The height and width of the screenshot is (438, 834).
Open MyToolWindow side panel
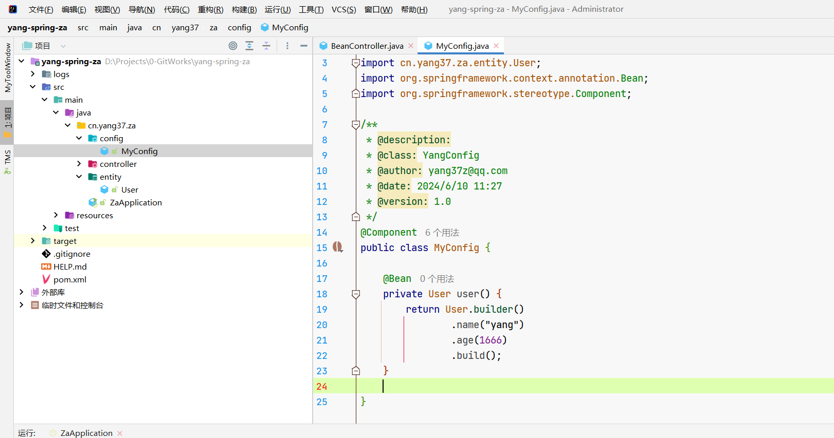(7, 67)
